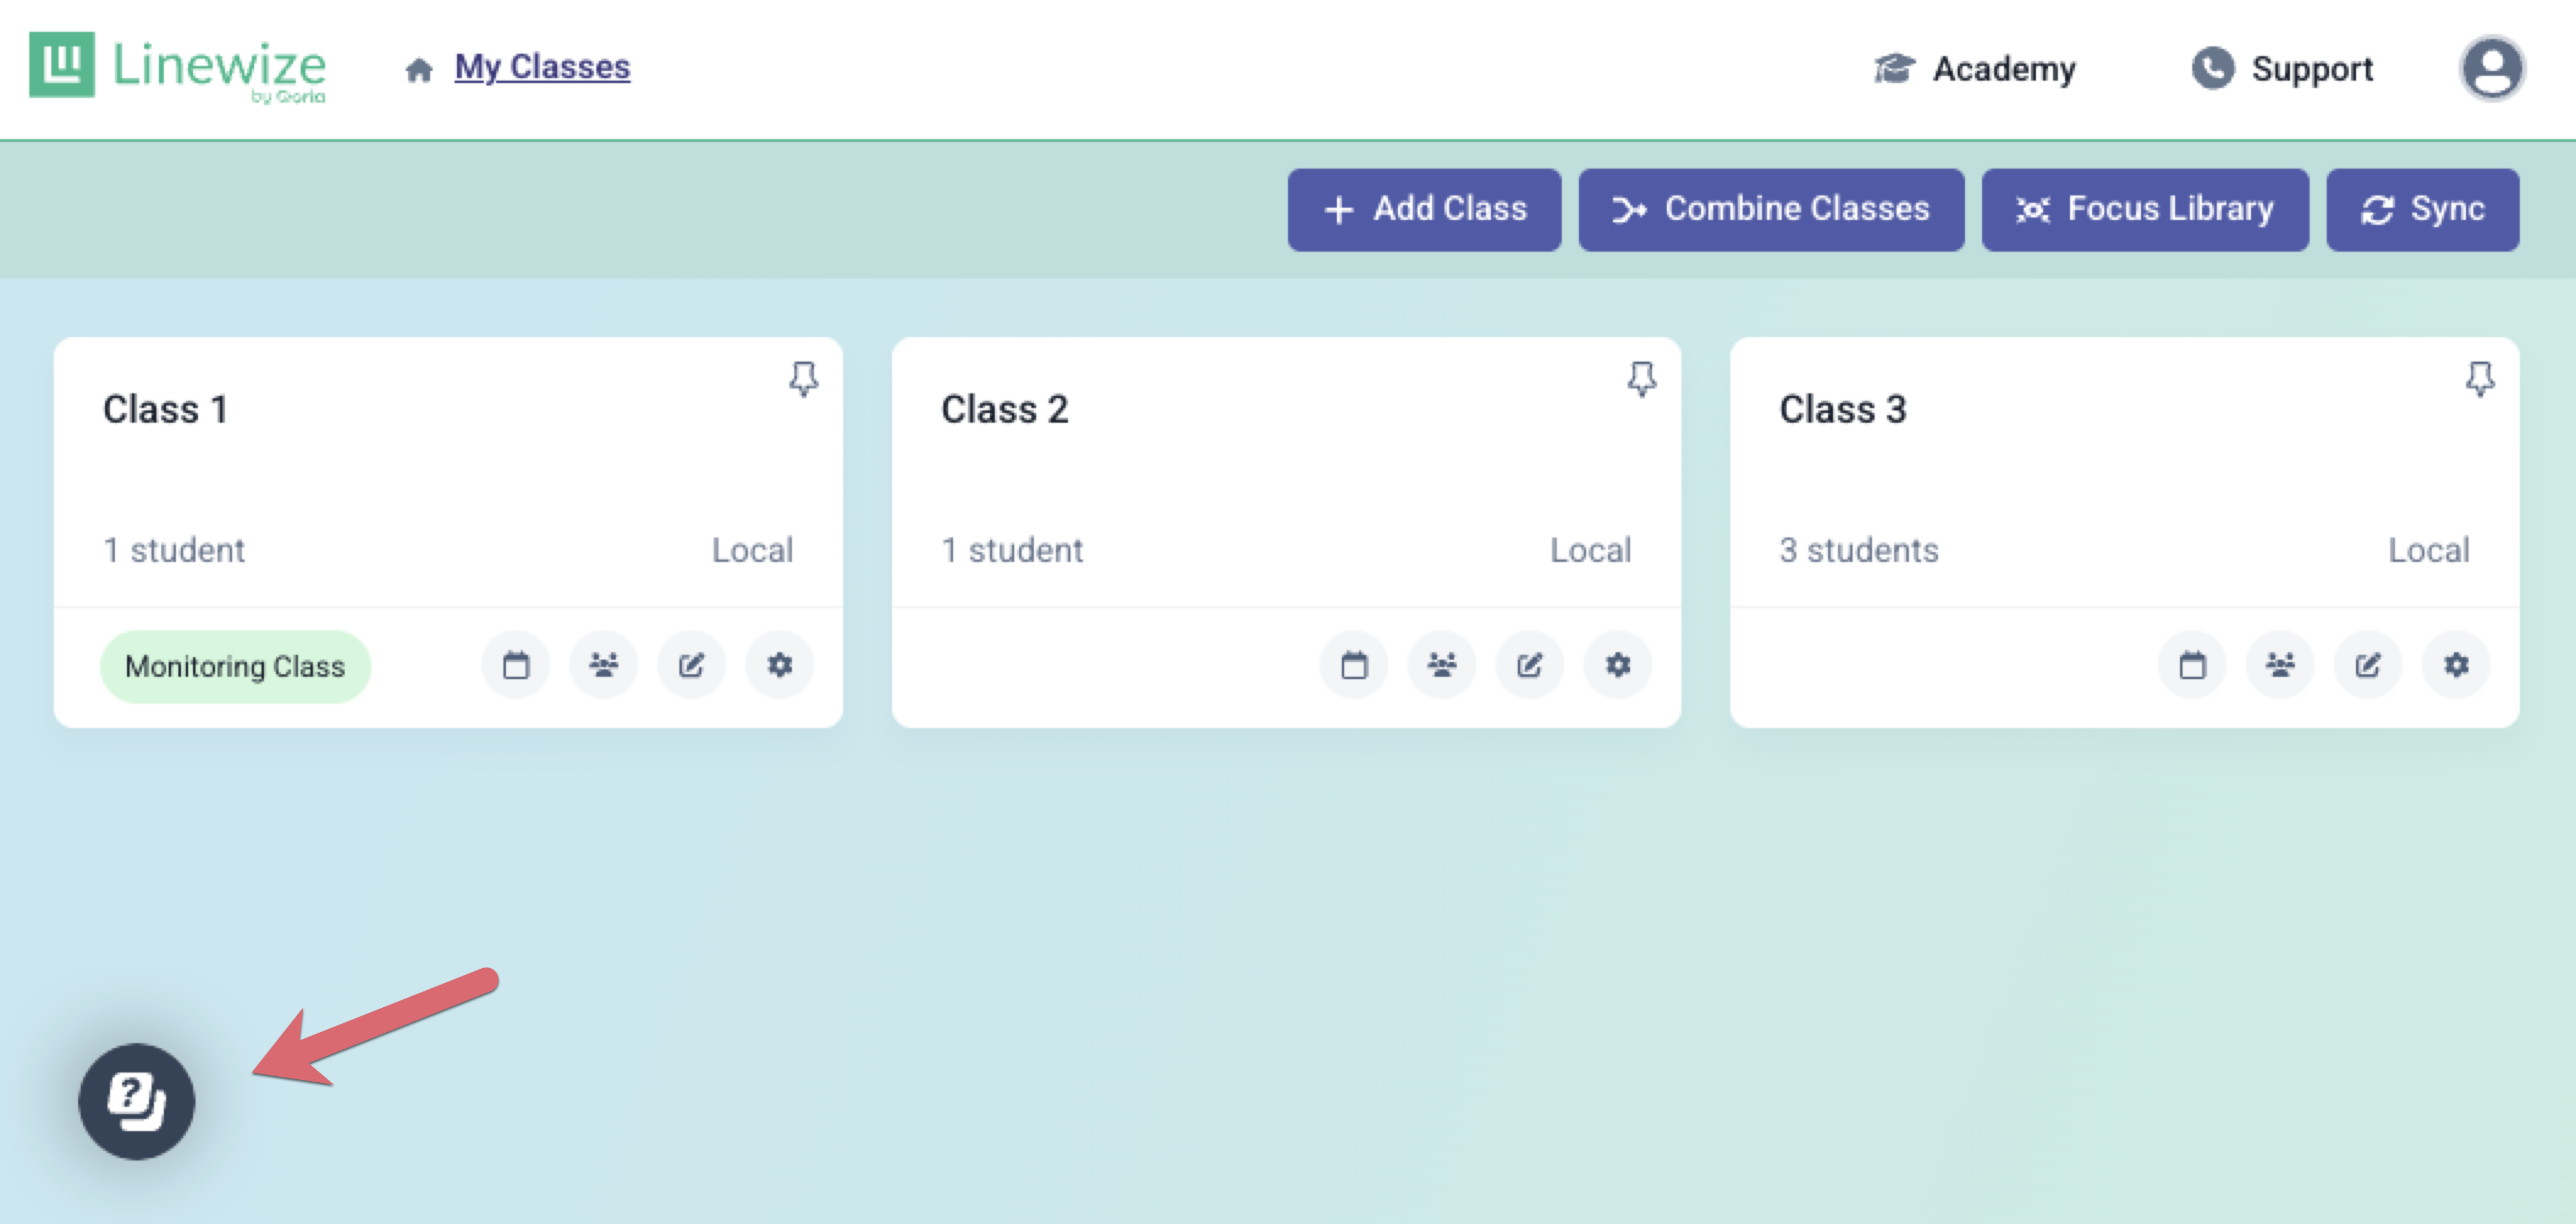Image resolution: width=2576 pixels, height=1224 pixels.
Task: Click the Monitoring Class badge on Class 1
Action: [235, 666]
